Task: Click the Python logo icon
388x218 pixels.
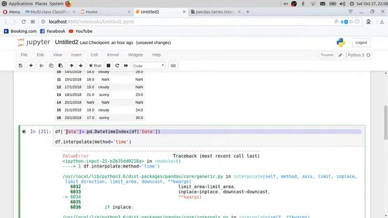Action: tap(341, 42)
